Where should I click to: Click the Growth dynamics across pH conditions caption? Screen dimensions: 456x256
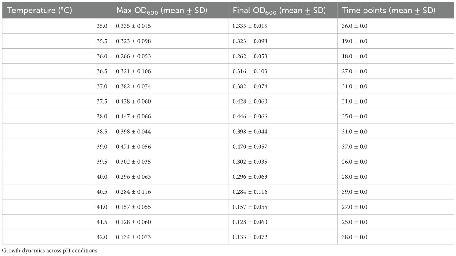click(50, 251)
